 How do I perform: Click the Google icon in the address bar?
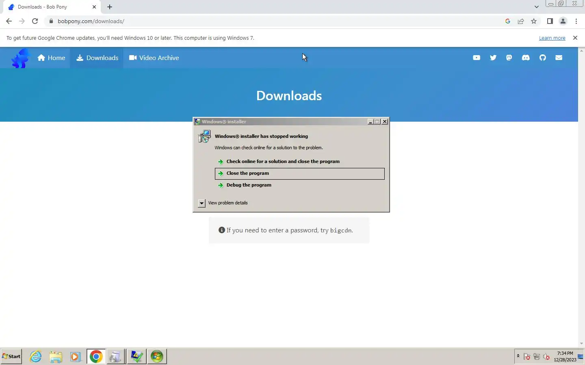(x=508, y=21)
